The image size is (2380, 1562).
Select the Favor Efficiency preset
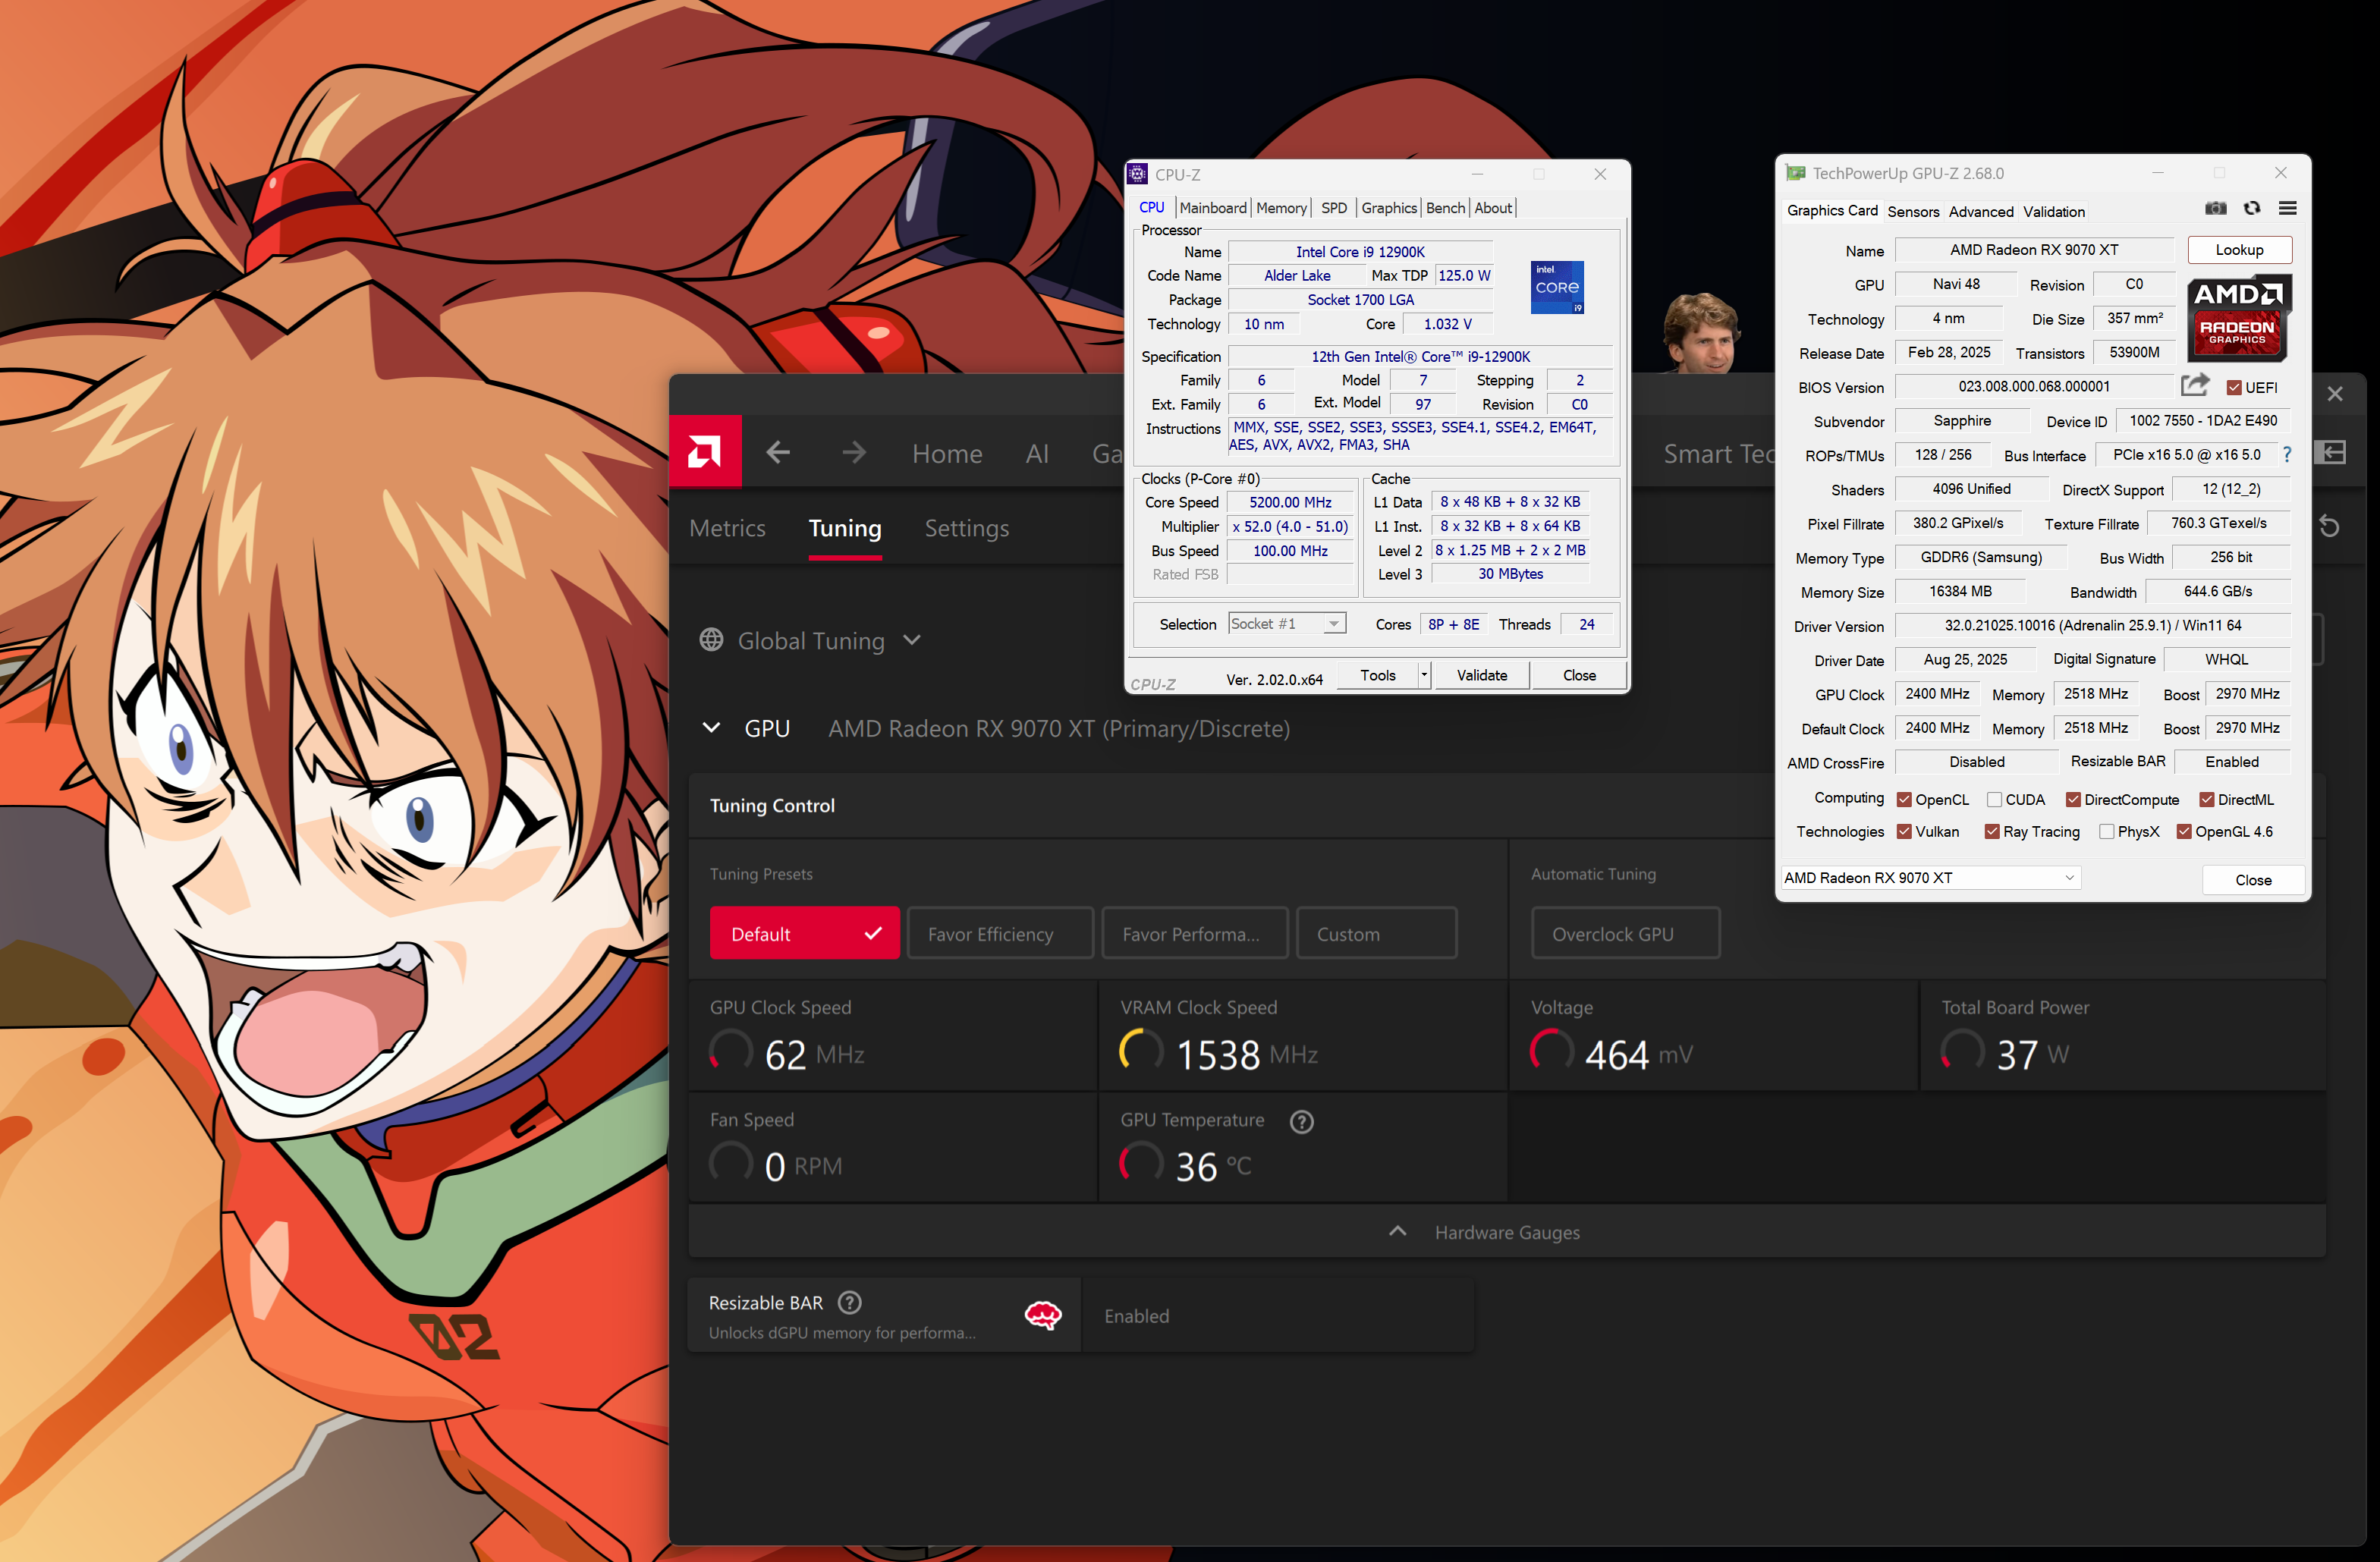coord(999,934)
